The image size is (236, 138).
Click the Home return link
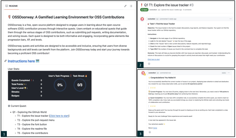155,128
